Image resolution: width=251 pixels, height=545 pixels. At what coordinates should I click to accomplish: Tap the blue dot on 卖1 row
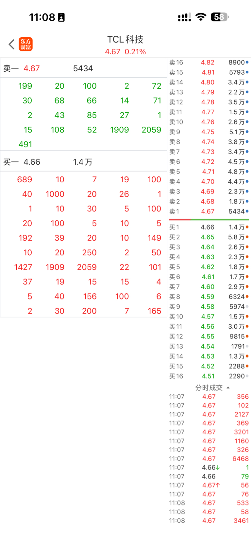coord(247,211)
